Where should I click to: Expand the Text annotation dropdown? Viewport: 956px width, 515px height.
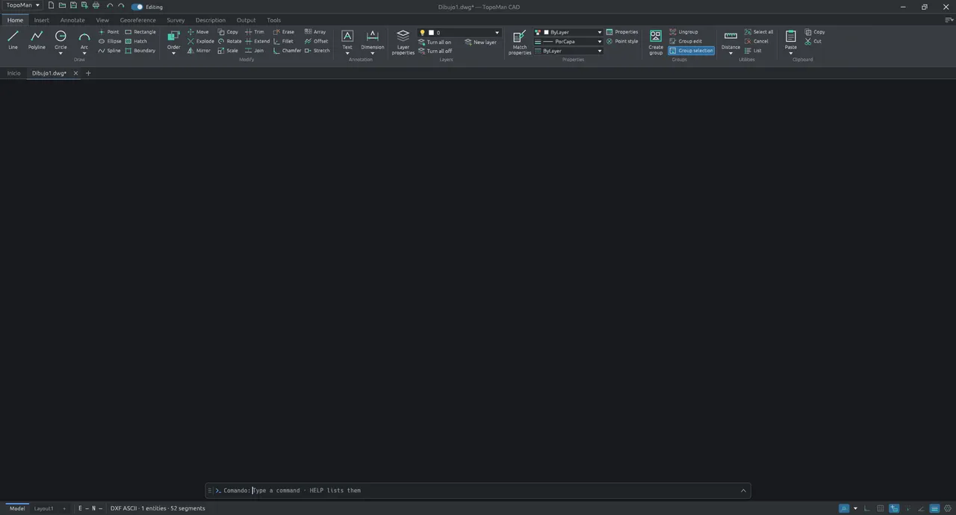point(347,53)
